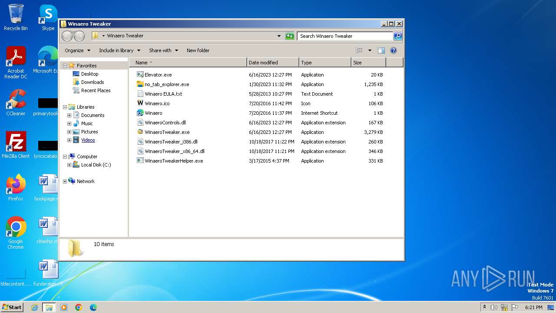The image size is (556, 313).
Task: Open the Help question mark icon
Action: click(394, 50)
